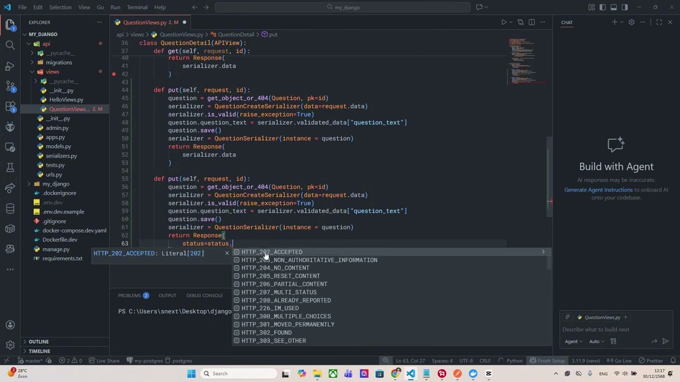Open Chat settings gear icon
This screenshot has width=680, height=382.
pos(632,22)
